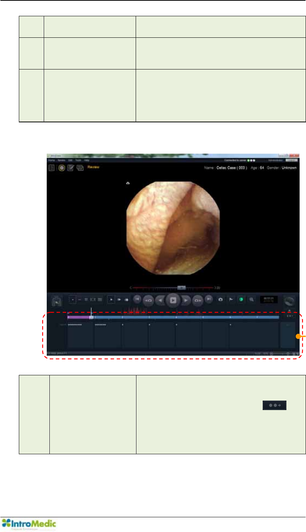Toggle the green image enhancement icon

pos(241,299)
